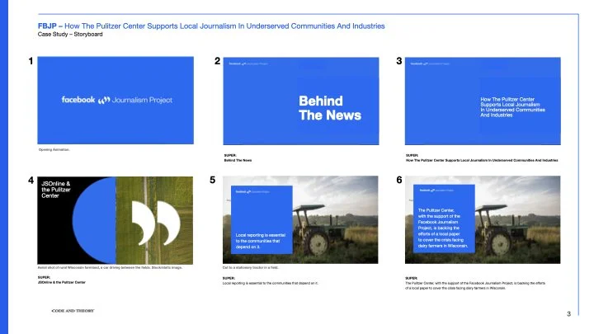This screenshot has width=594, height=334.
Task: Click frame 5 caption 'Local reporting is essential...'
Action: [271, 283]
